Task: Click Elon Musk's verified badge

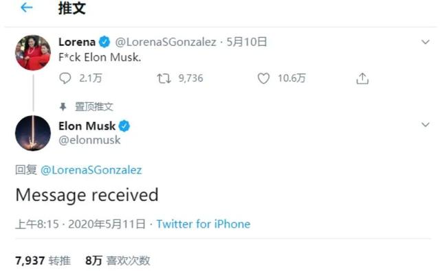Action: pyautogui.click(x=124, y=126)
